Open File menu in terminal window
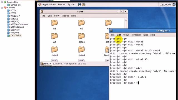Viewport: 178px width, 100px height. click(x=113, y=35)
